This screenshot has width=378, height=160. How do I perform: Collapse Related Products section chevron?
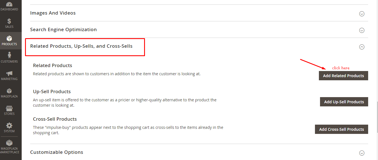362,47
